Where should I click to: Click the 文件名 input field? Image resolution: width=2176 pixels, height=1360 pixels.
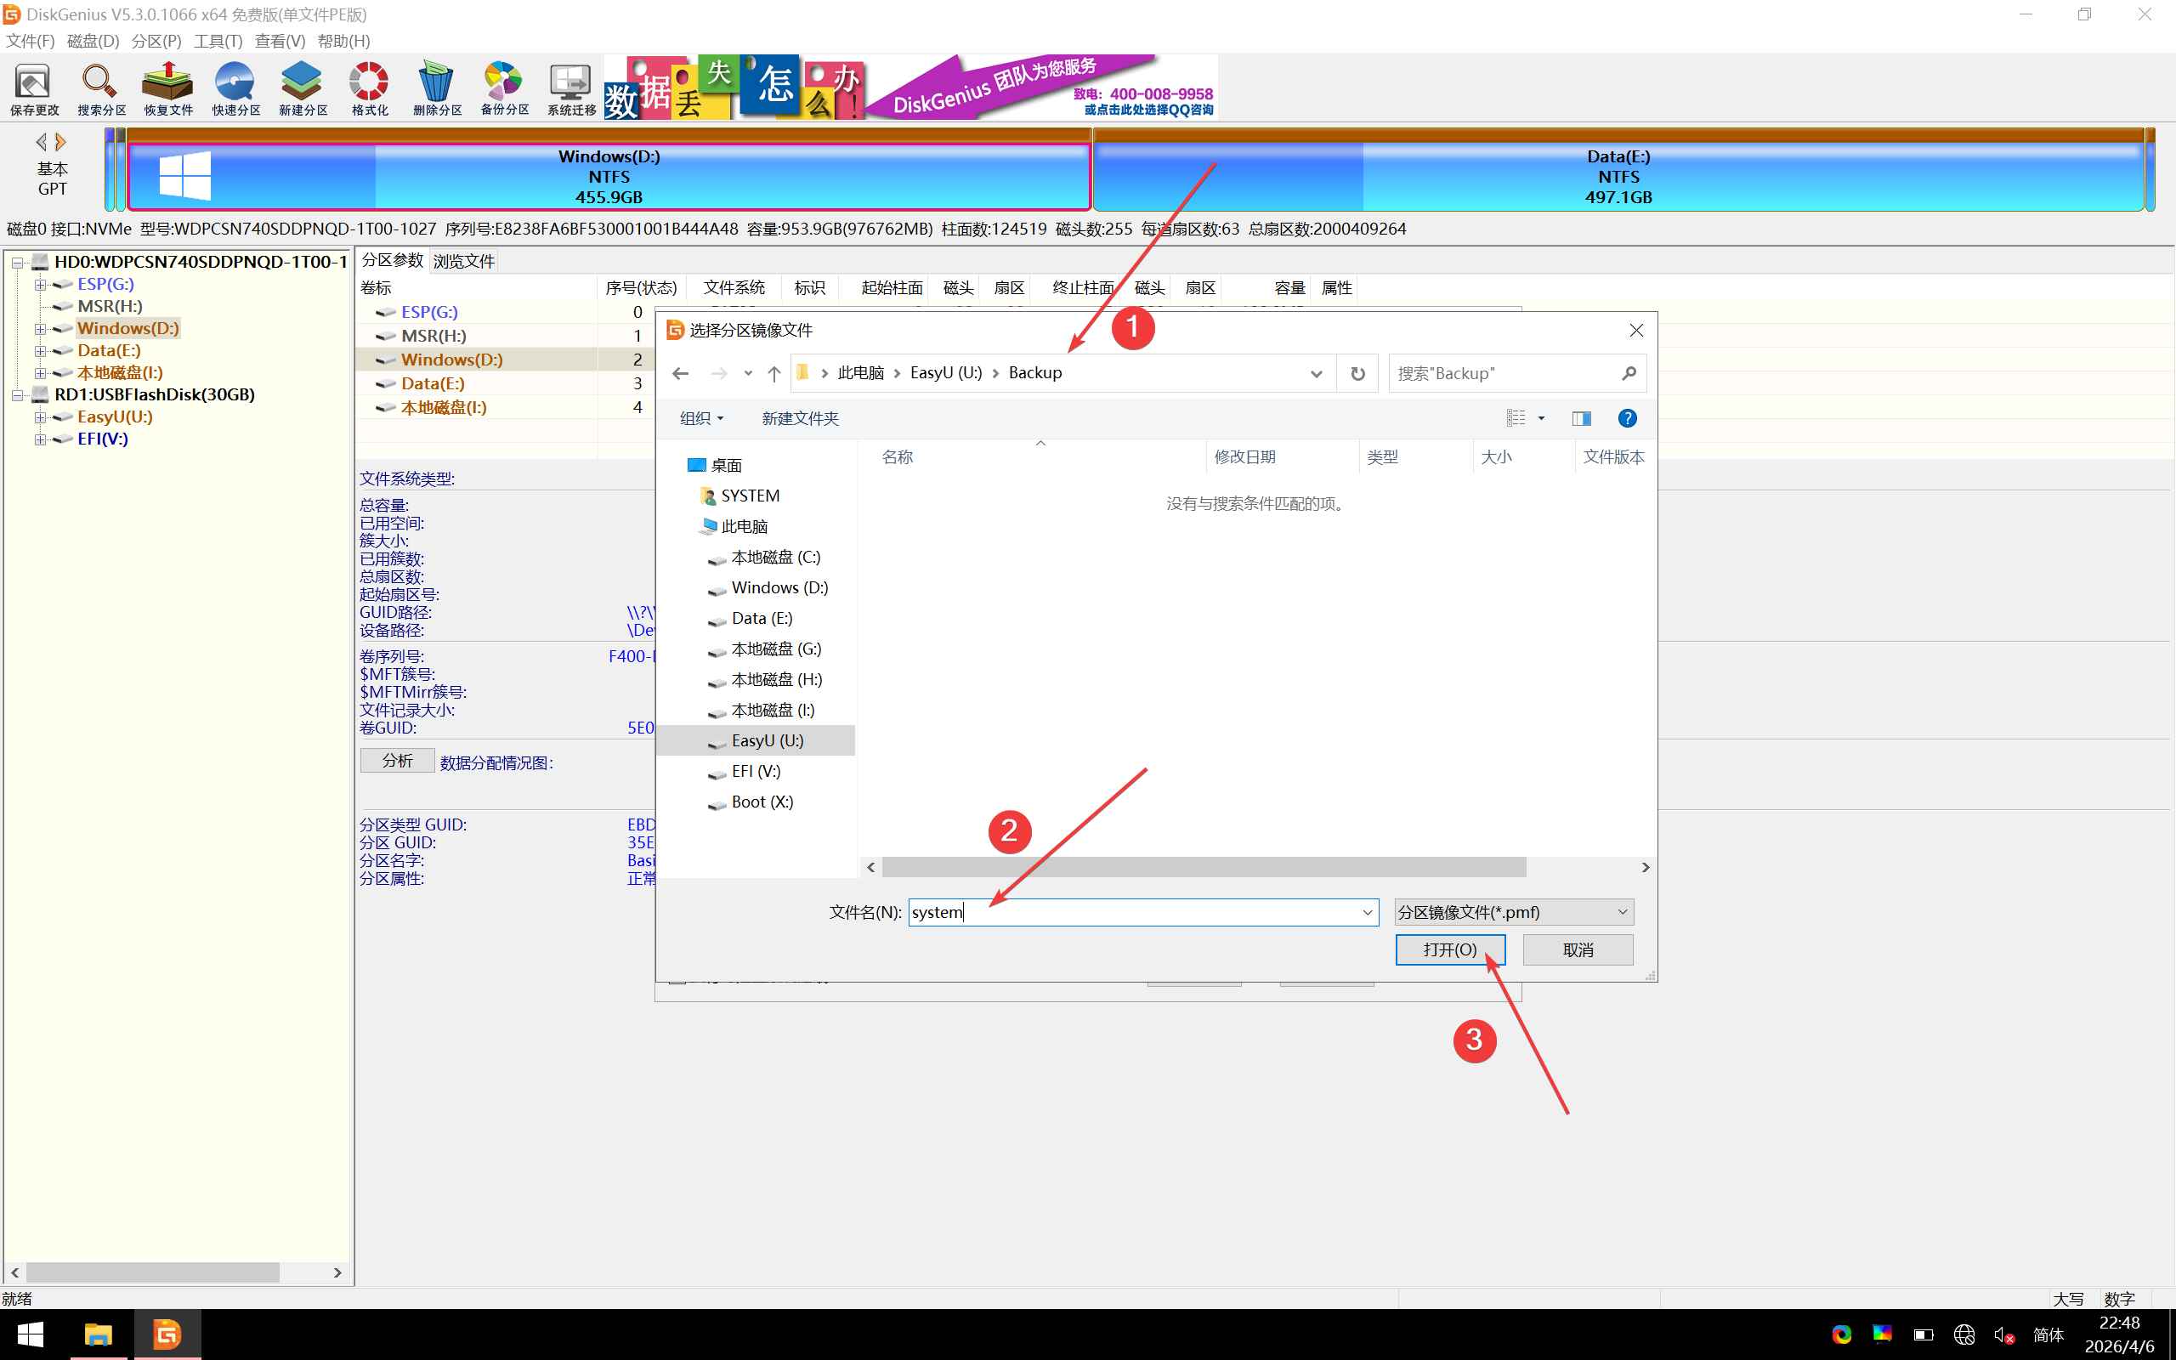click(x=1133, y=912)
